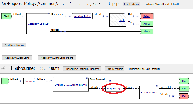Open the RADIUS Auth item
The height and width of the screenshot is (104, 193).
(x=149, y=92)
